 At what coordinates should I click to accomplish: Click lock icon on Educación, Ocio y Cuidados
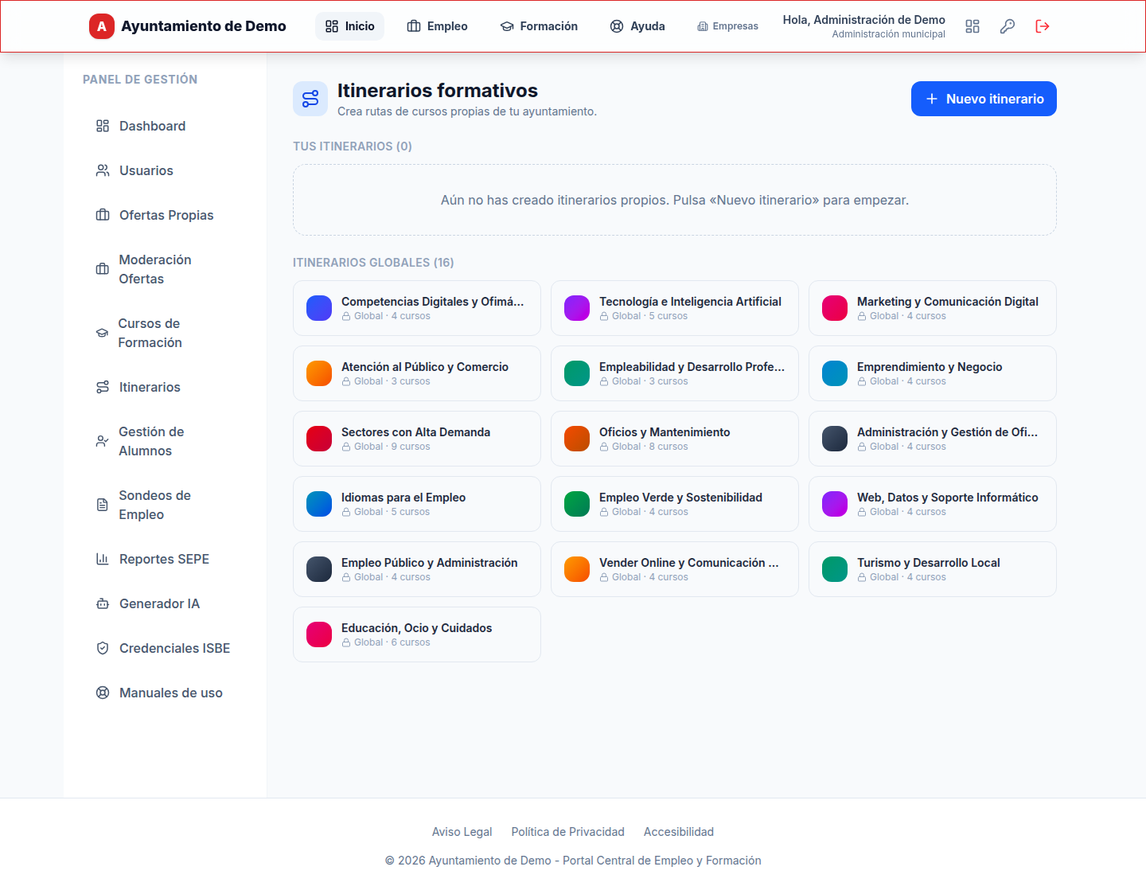tap(346, 642)
